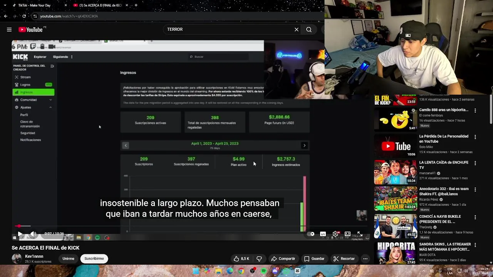Mute the video with speaker icon
The width and height of the screenshot is (493, 277).
[34, 234]
